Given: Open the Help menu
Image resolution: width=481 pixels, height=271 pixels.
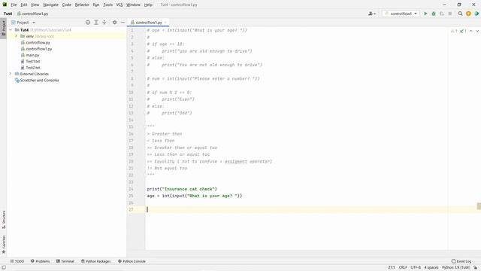Looking at the screenshot, I should click(148, 5).
